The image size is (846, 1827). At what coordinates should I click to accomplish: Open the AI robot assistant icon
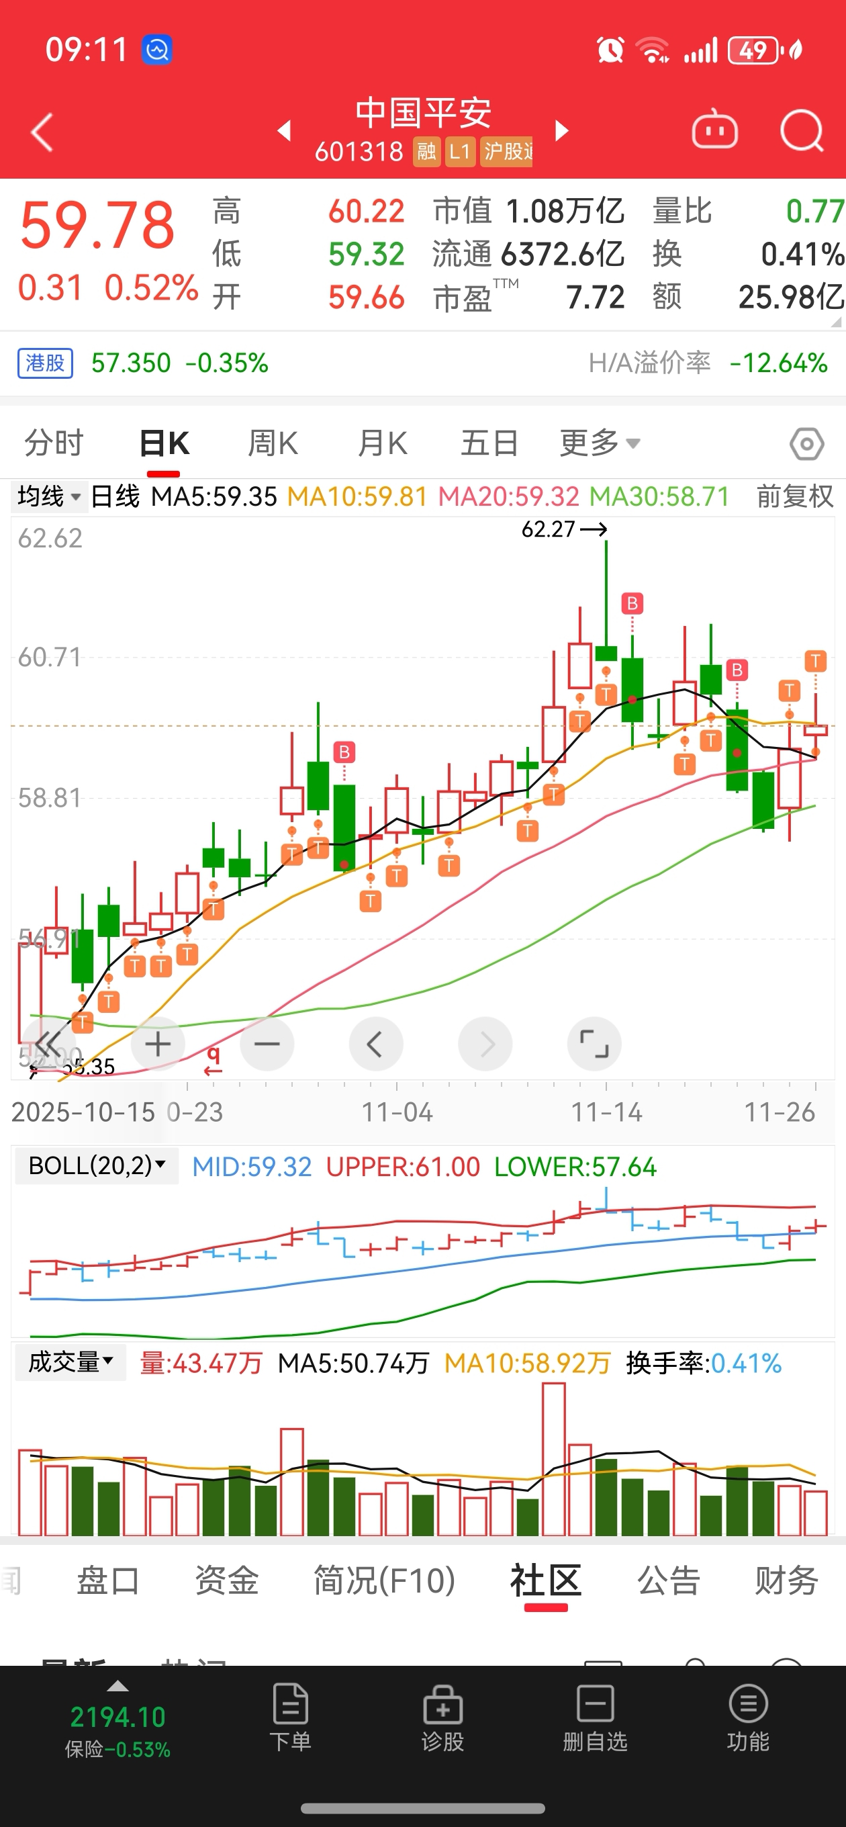coord(715,130)
